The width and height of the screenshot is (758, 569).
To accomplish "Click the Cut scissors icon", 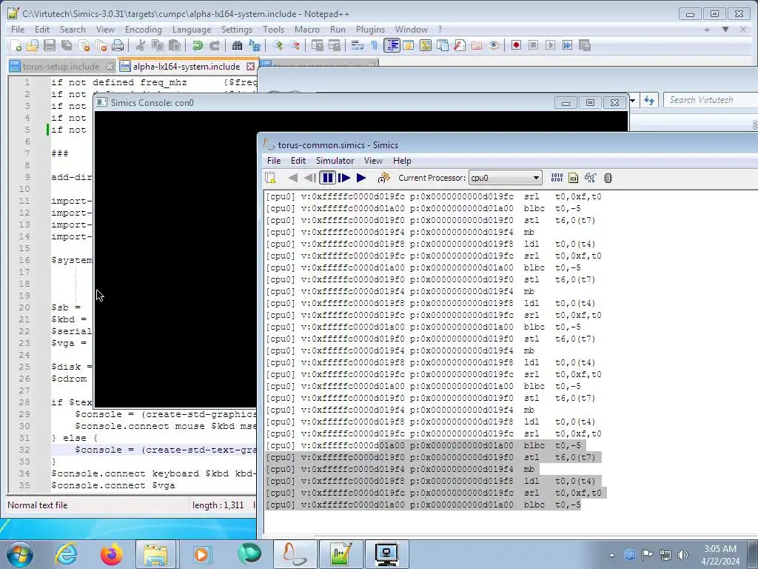I will click(x=141, y=45).
